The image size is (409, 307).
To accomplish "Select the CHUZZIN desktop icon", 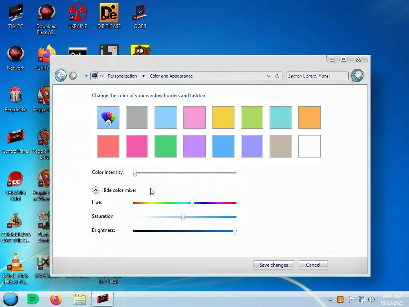I will point(16,186).
